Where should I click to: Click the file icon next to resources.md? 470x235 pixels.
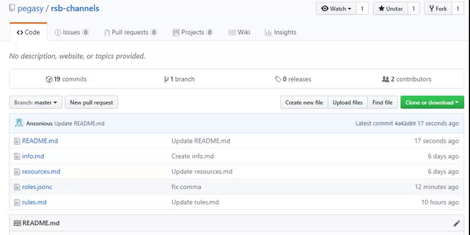pyautogui.click(x=17, y=172)
